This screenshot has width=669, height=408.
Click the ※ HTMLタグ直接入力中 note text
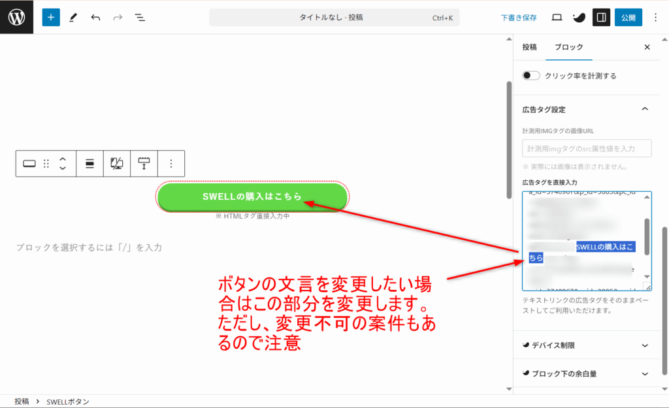[252, 216]
